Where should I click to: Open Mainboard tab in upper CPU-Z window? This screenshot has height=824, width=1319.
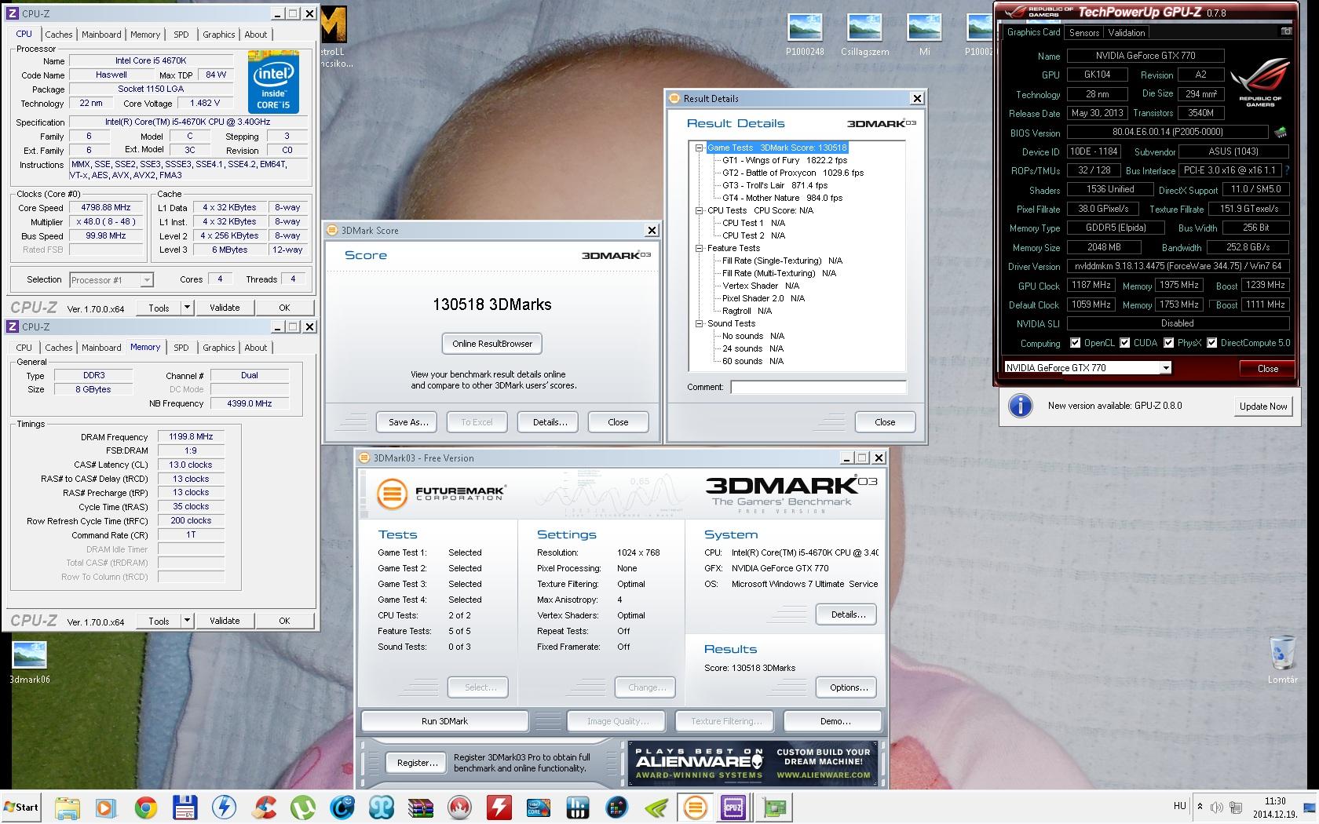coord(101,35)
